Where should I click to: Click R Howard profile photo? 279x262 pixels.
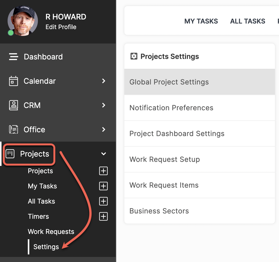(x=22, y=21)
